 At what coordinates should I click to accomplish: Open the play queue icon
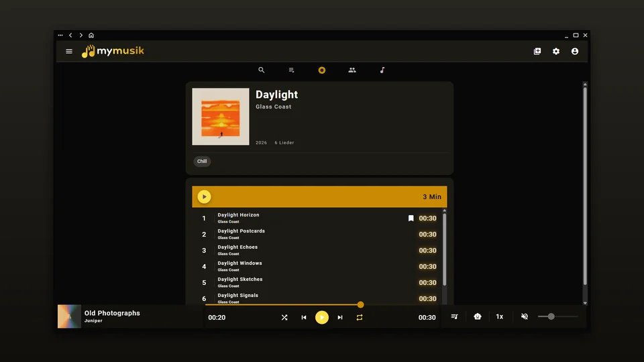coord(454,317)
